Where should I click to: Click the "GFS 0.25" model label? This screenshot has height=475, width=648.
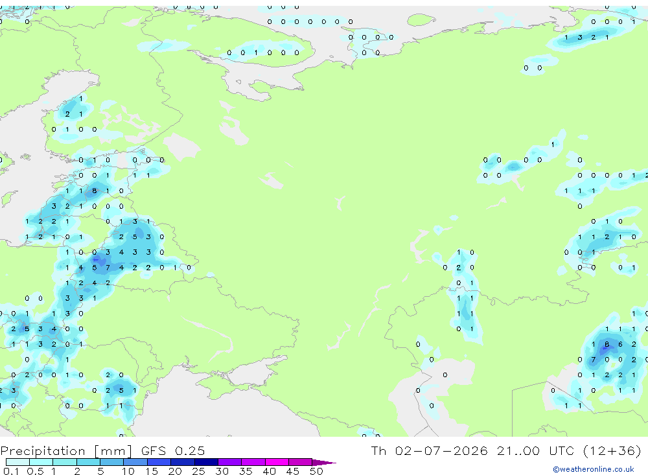[x=173, y=450]
